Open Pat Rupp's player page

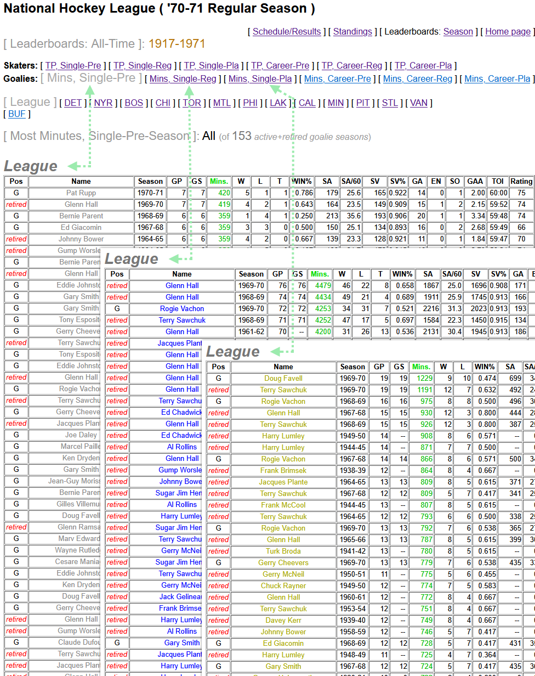click(x=81, y=193)
